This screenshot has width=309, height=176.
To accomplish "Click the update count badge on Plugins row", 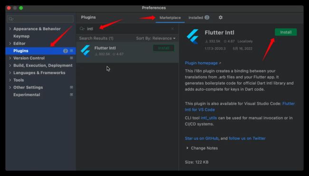I will tap(66, 51).
